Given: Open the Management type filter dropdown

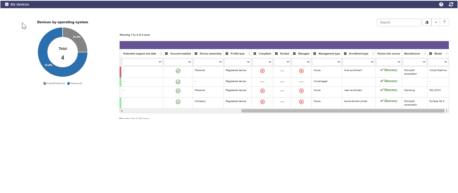Looking at the screenshot, I should (327, 62).
